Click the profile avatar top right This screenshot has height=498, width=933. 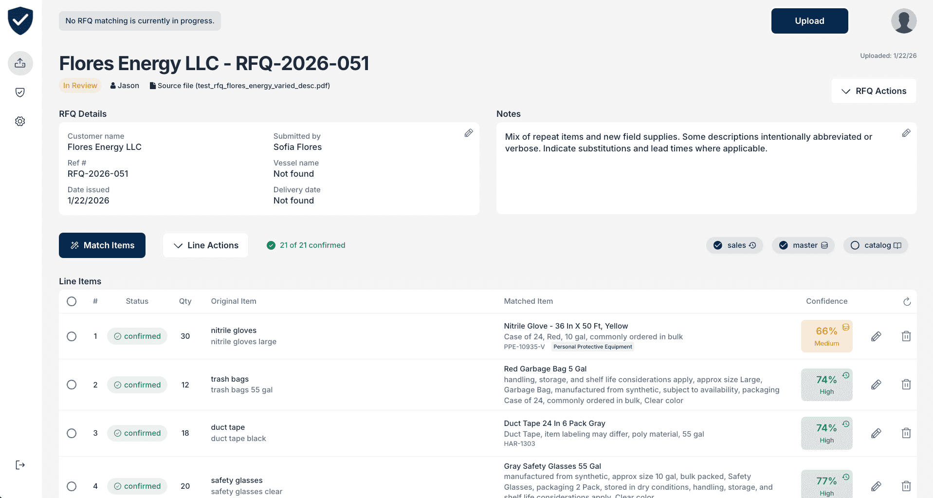tap(903, 21)
